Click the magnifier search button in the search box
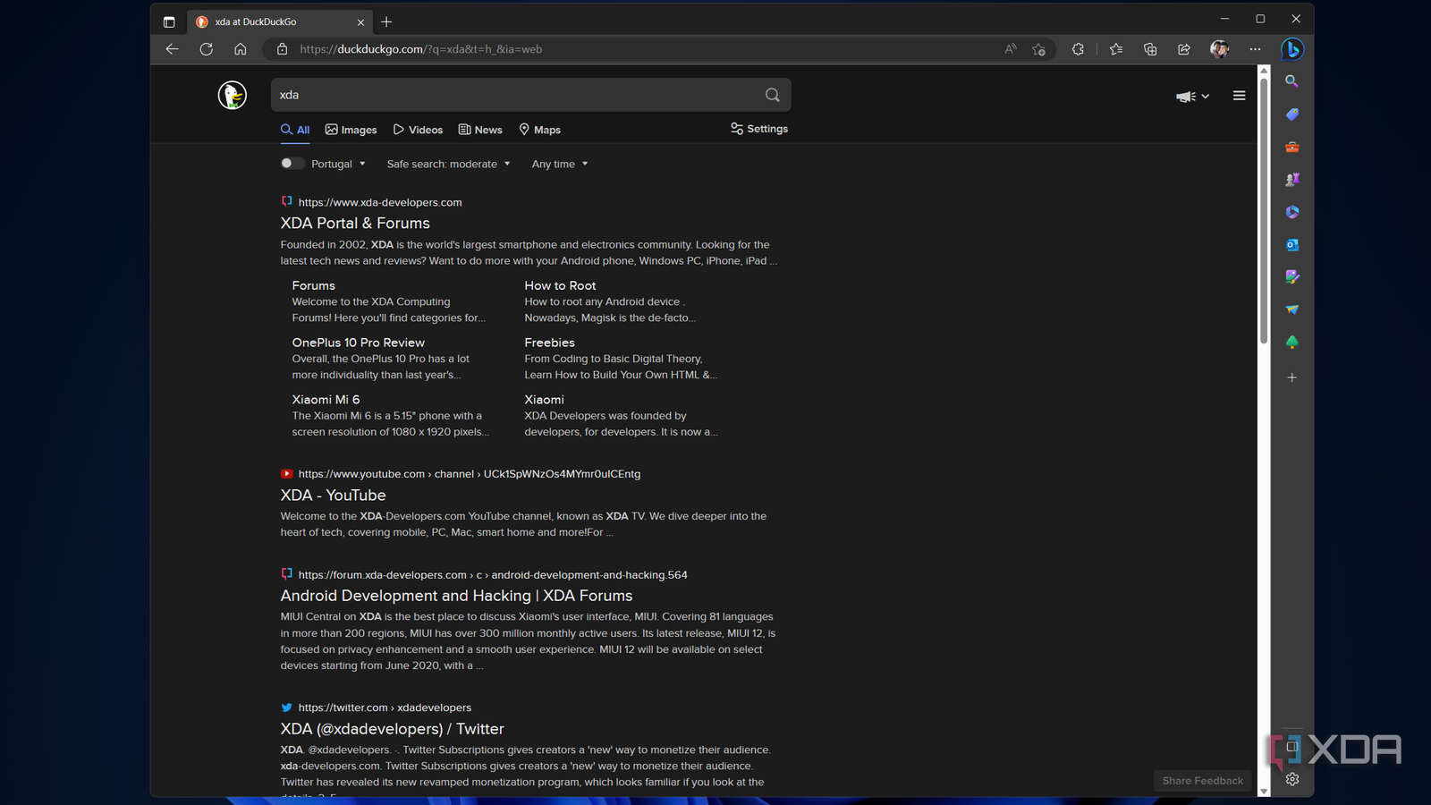 (x=772, y=95)
